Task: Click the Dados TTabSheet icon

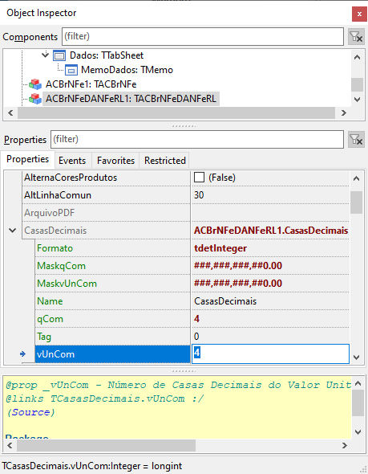Action: click(x=59, y=55)
